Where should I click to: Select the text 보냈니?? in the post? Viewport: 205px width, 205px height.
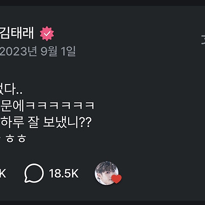point(67,122)
